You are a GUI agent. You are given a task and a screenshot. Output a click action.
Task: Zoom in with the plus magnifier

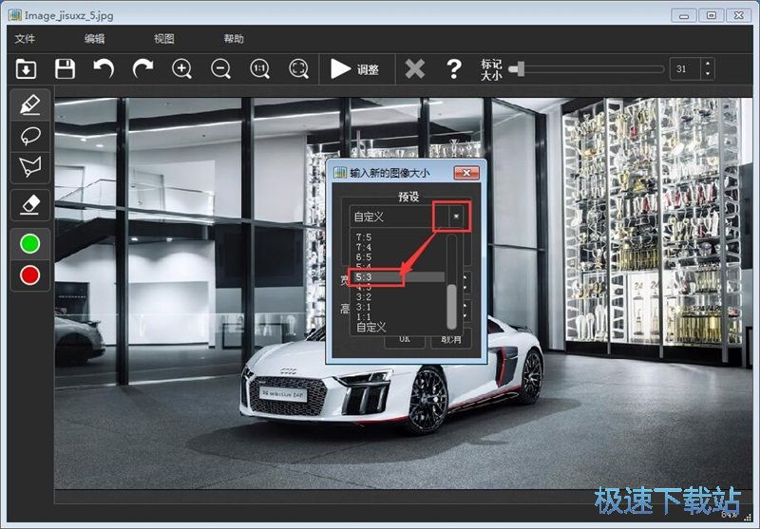181,68
